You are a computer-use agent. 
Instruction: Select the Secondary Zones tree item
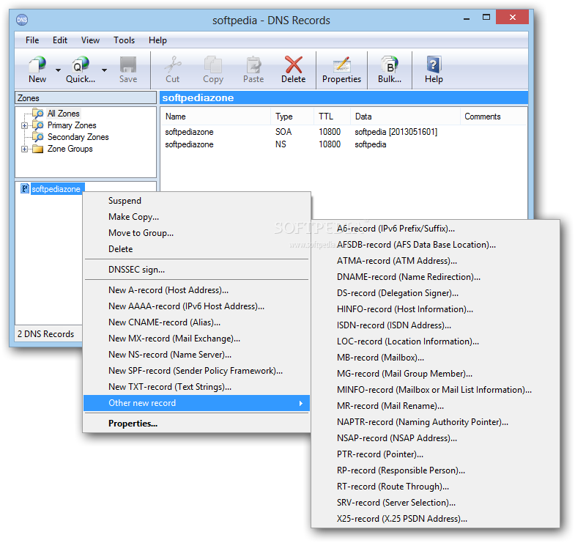click(78, 137)
